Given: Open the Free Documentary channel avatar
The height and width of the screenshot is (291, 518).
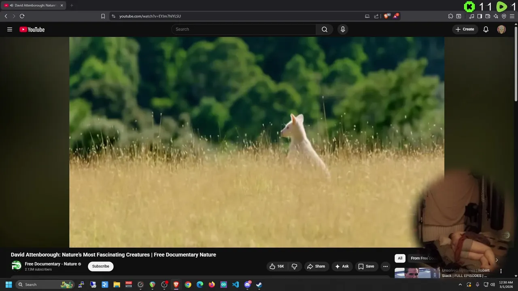Looking at the screenshot, I should click(16, 266).
